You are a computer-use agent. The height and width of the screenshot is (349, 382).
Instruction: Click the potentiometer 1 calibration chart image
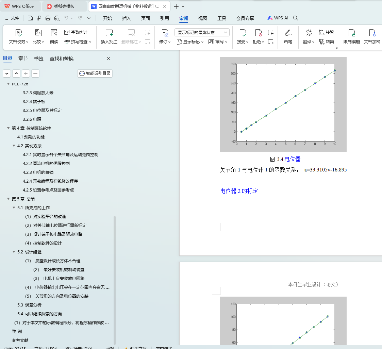[283, 104]
